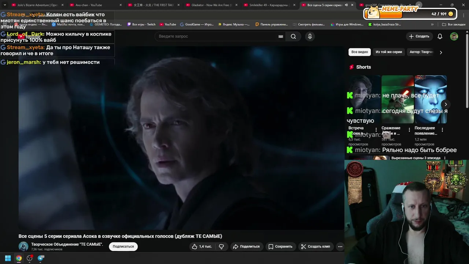Open the YouTube account avatar menu
This screenshot has height=264, width=469.
[x=454, y=36]
